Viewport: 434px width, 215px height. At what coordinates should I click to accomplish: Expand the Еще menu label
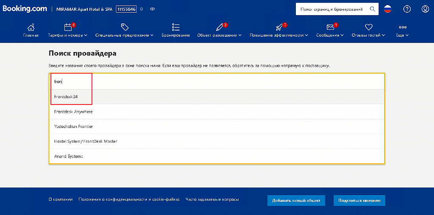[403, 35]
